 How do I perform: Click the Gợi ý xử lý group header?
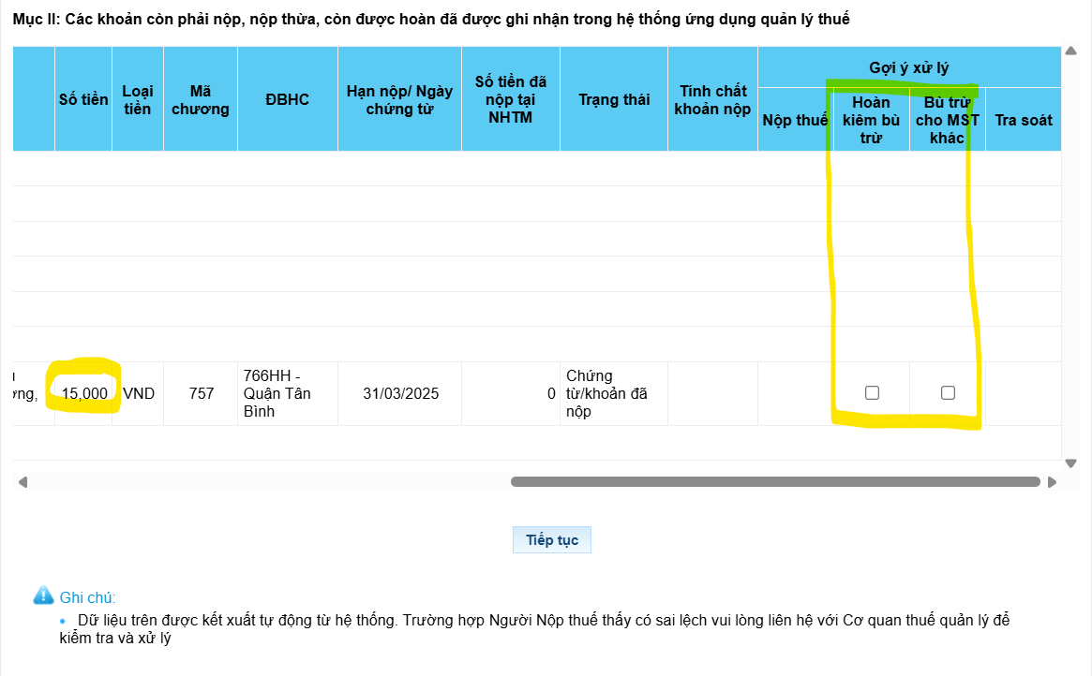pyautogui.click(x=908, y=67)
